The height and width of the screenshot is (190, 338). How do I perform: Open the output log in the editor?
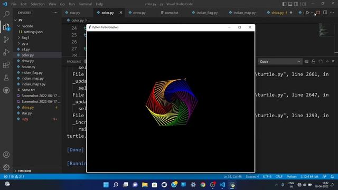point(321,61)
